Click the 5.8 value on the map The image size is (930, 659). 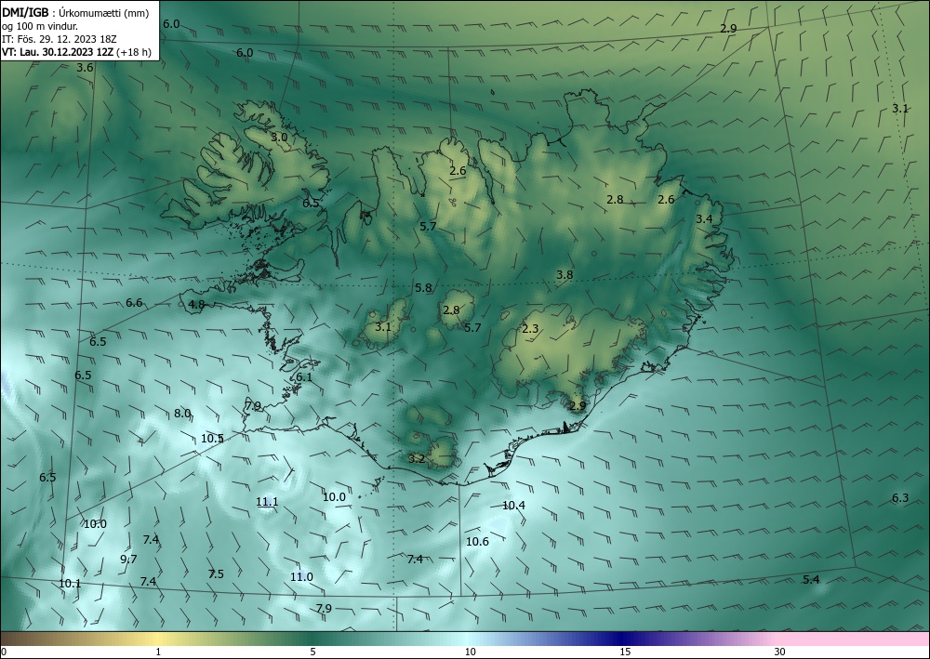pos(423,288)
